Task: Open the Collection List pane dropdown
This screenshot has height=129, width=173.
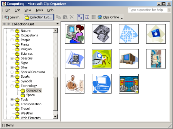Action: coord(57,24)
